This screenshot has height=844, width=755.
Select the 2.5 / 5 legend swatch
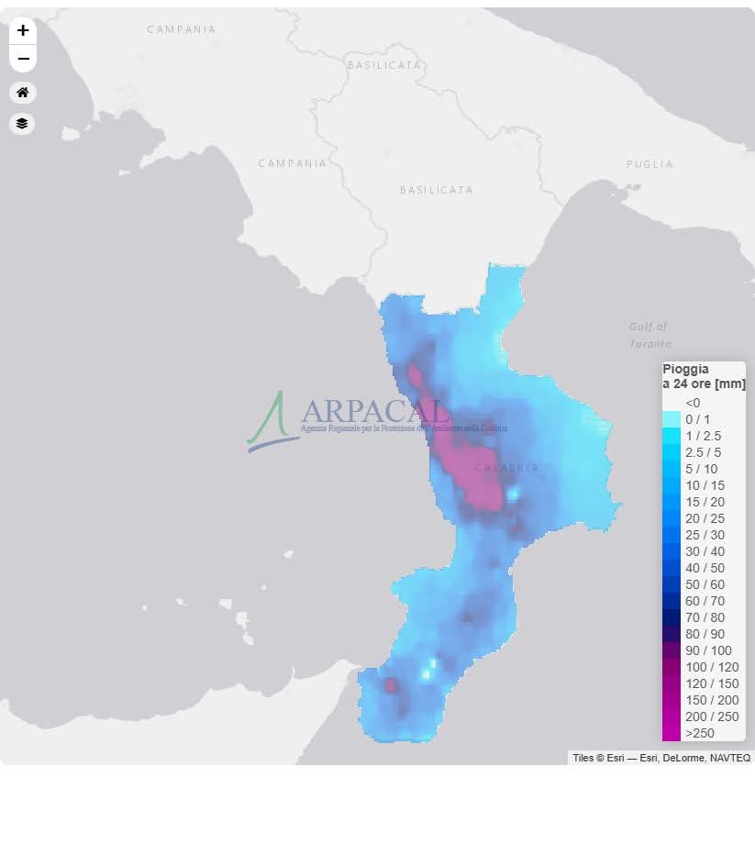click(x=672, y=452)
